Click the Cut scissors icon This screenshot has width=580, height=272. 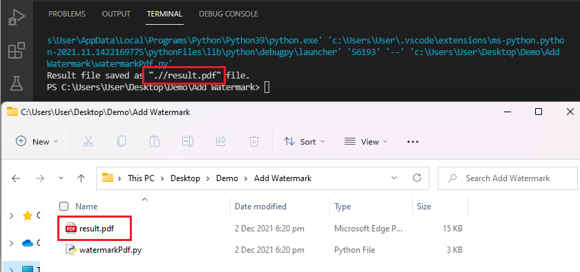coord(88,141)
